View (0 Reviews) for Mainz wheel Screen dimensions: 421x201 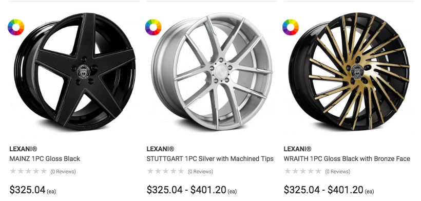coord(63,172)
